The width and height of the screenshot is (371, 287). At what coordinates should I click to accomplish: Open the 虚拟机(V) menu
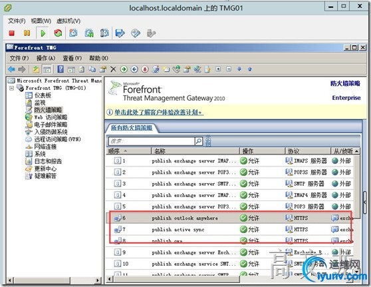click(68, 21)
